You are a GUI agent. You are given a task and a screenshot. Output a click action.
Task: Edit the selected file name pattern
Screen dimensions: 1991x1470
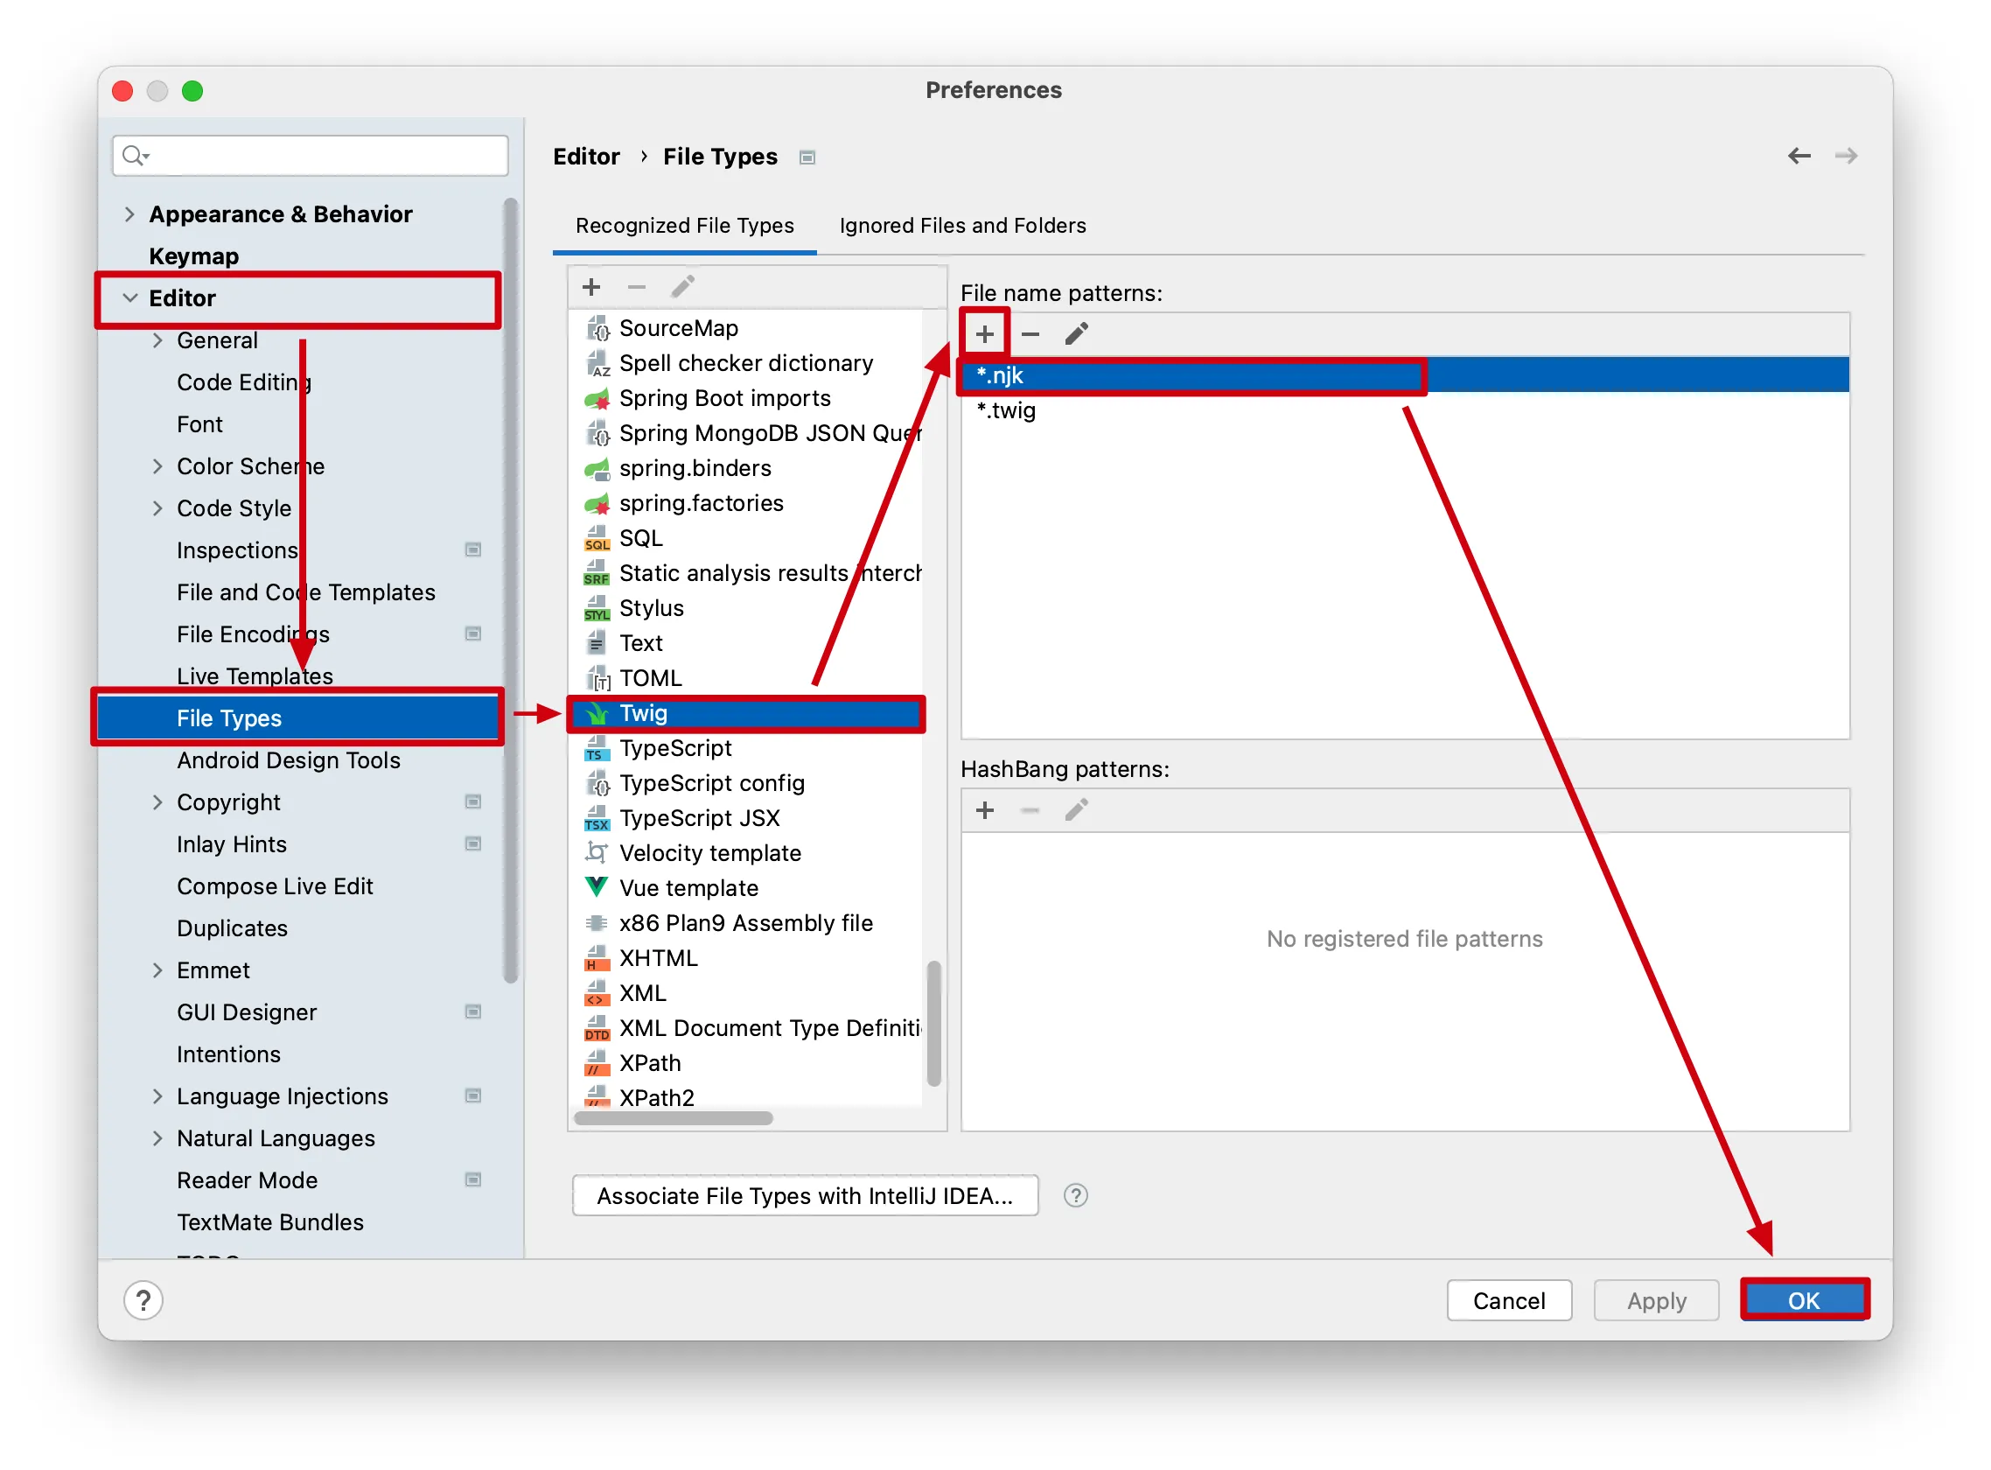(x=1077, y=334)
